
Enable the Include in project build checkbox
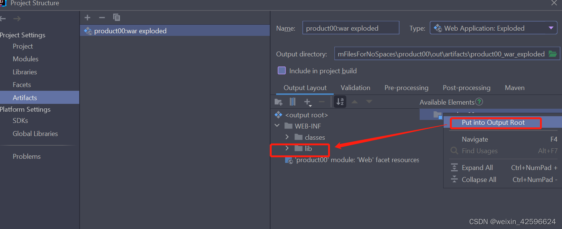click(281, 70)
